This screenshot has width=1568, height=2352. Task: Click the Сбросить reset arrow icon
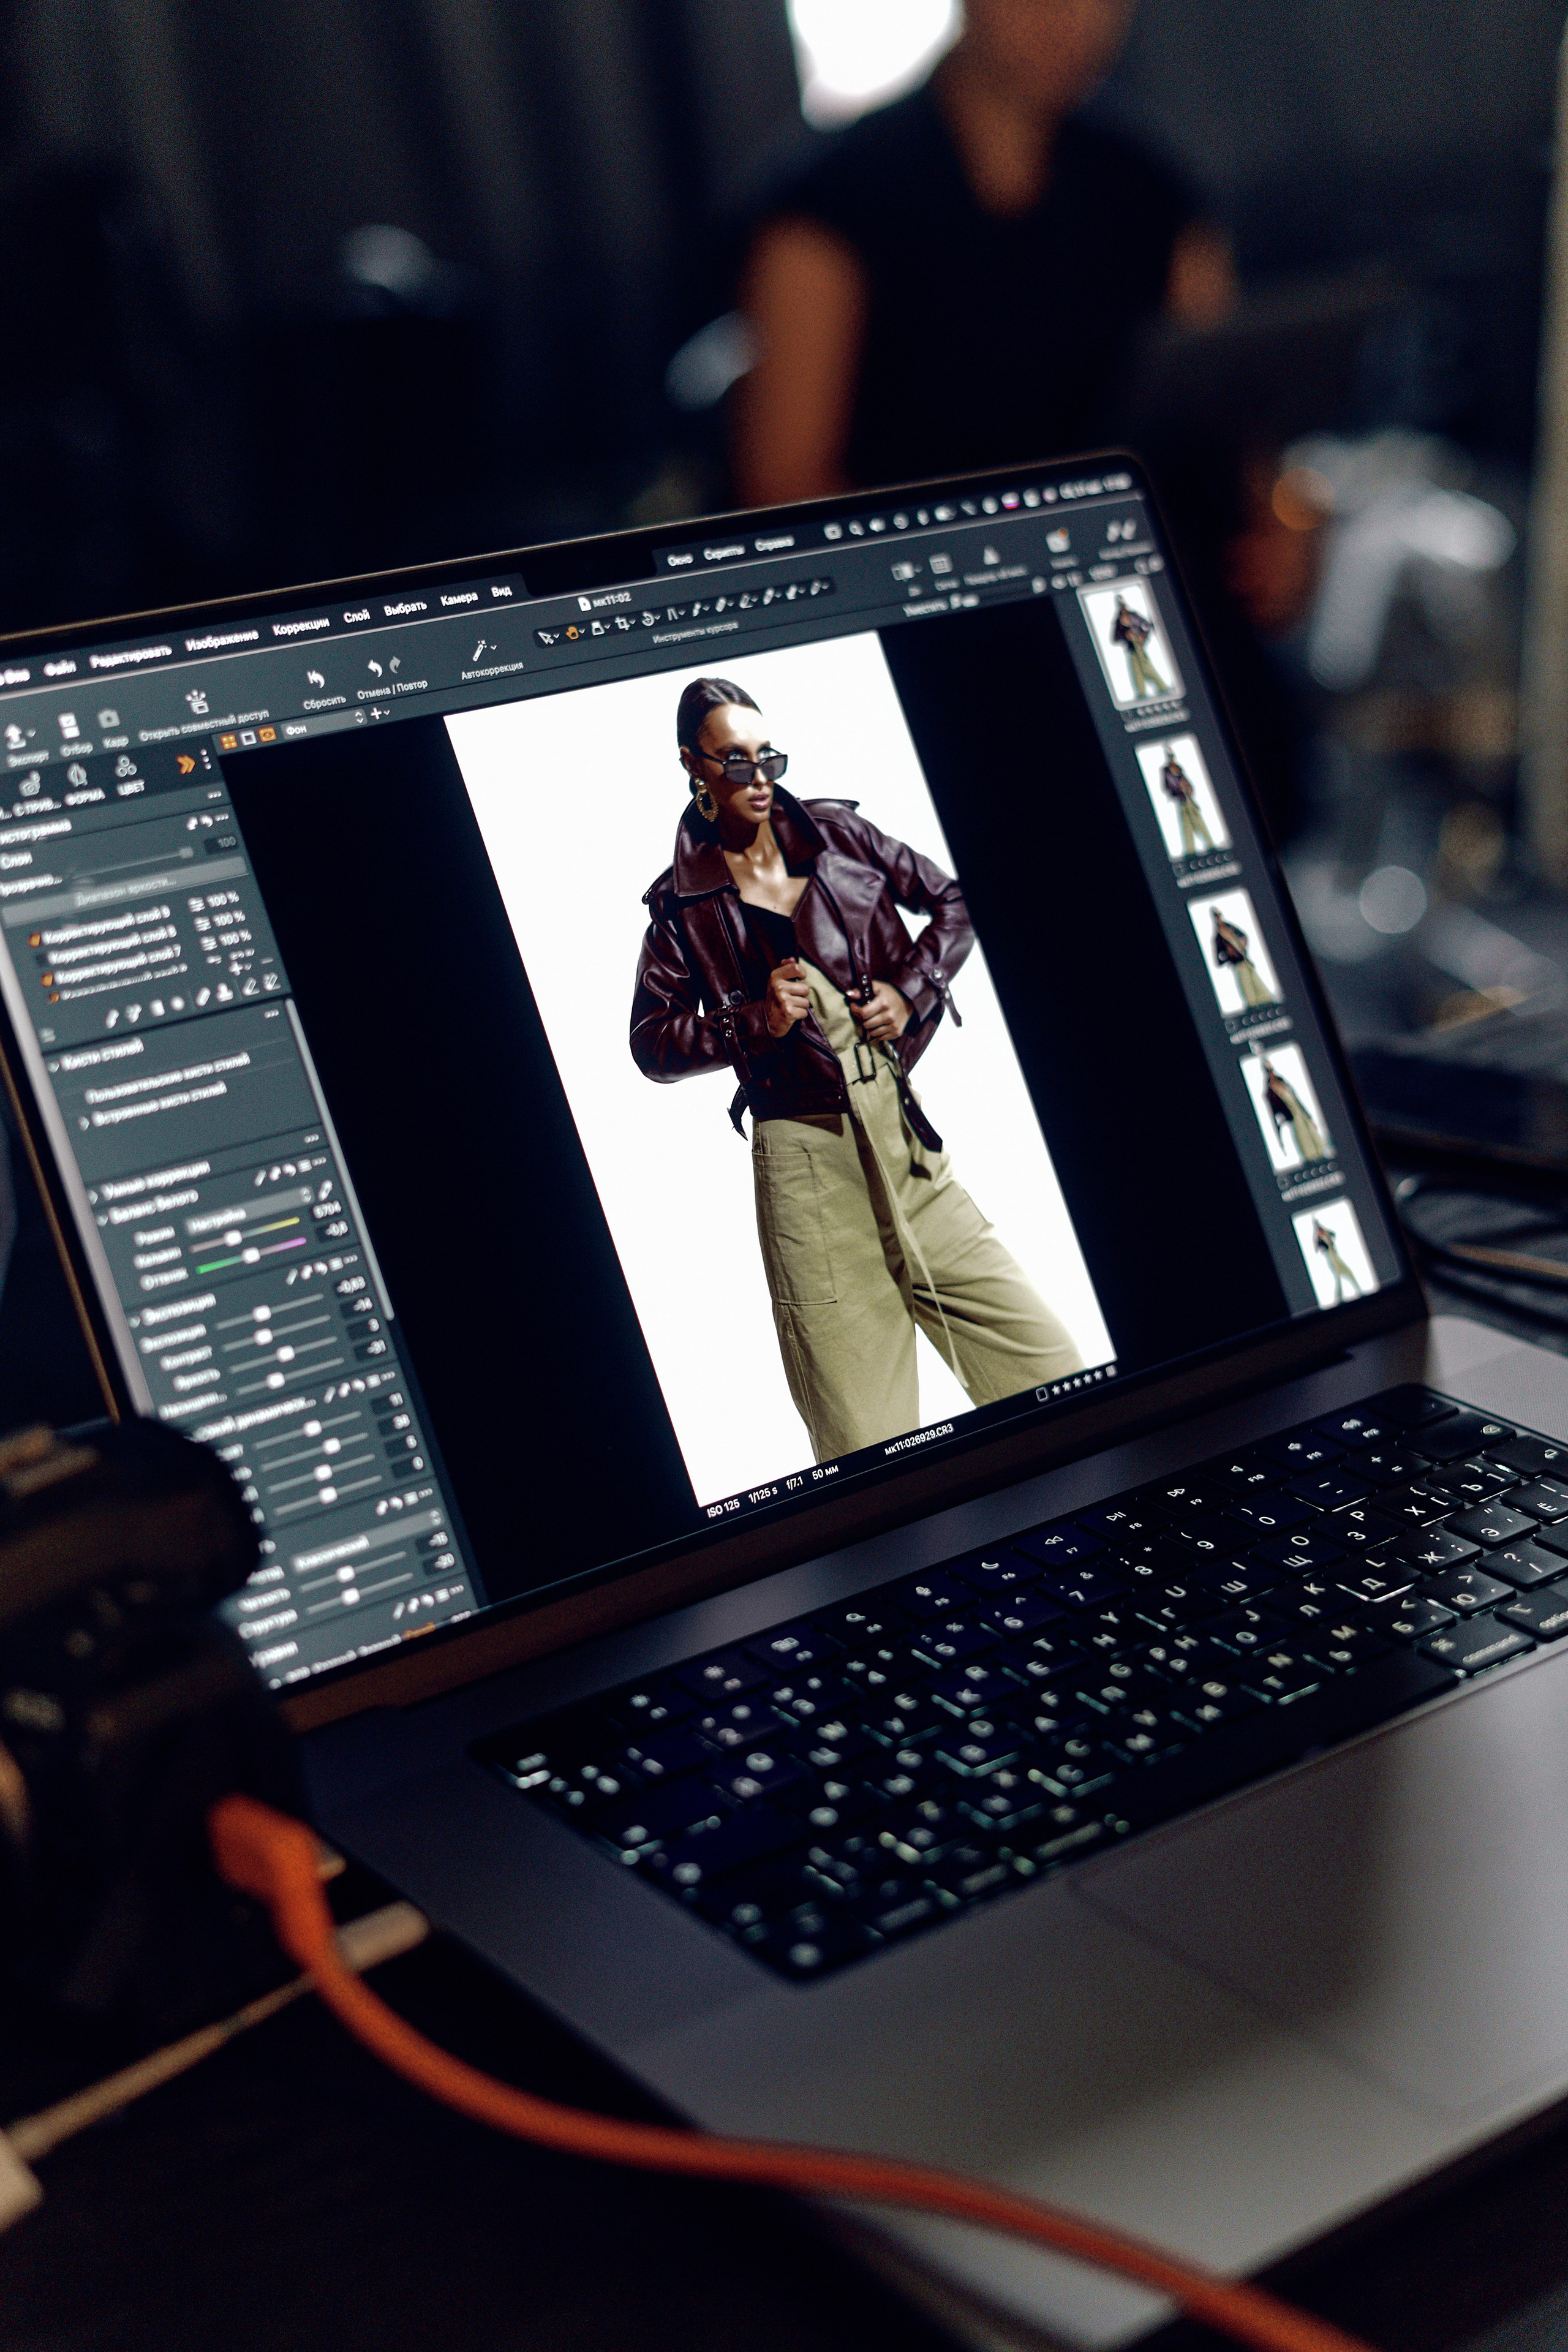[315, 680]
